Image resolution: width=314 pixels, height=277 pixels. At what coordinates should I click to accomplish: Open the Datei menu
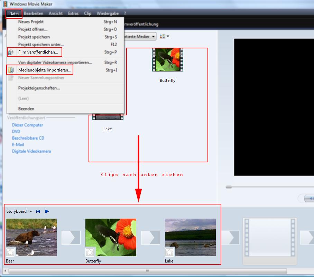point(14,13)
